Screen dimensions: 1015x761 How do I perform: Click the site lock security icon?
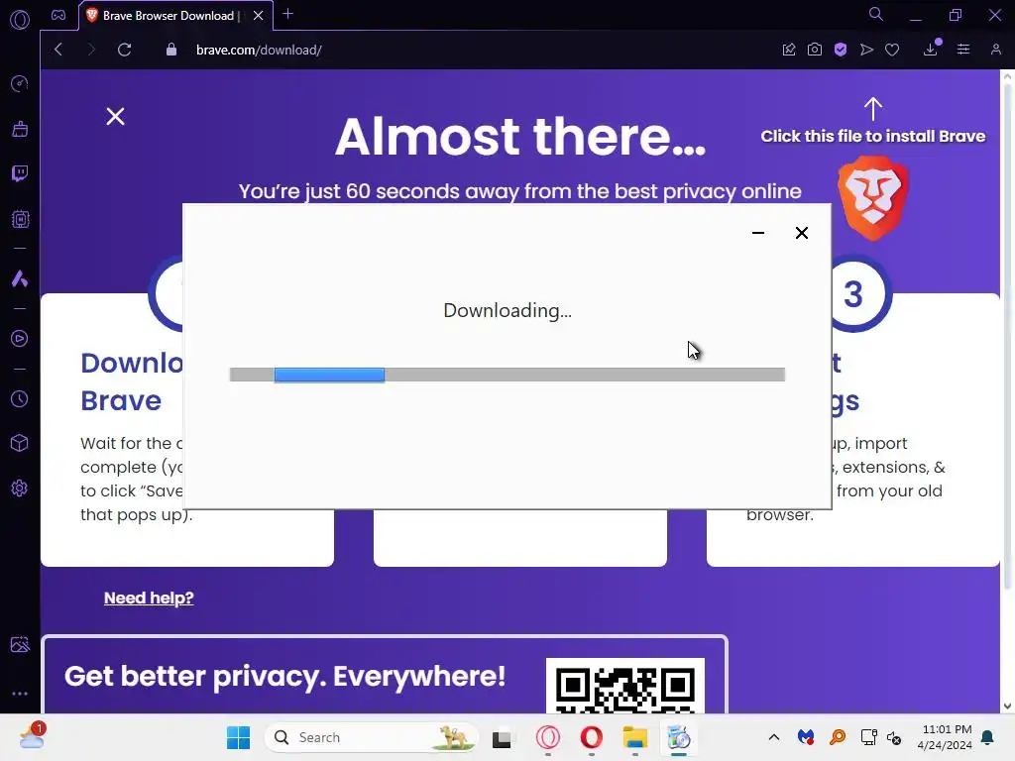[x=170, y=50]
